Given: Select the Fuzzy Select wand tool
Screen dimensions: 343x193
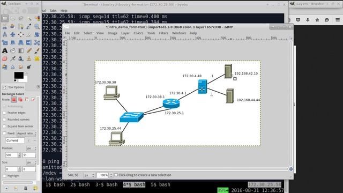Looking at the screenshot, I should click(x=29, y=18).
